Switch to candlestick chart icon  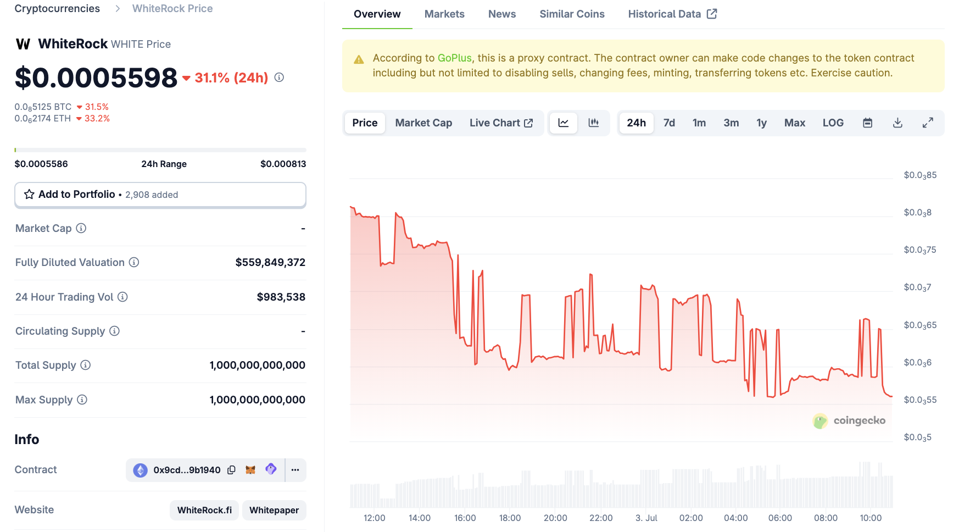coord(593,123)
